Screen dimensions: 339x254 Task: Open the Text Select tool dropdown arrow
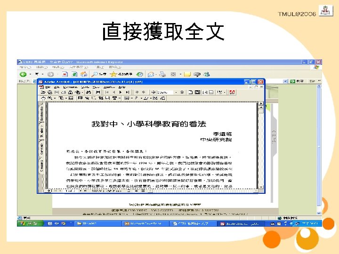pos(66,98)
